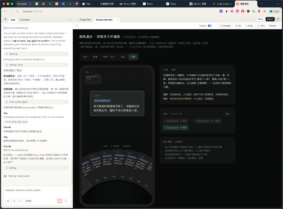Viewport: 283px width, 209px height.
Task: Click the voice input icon in the composer
Action: (x=20, y=201)
